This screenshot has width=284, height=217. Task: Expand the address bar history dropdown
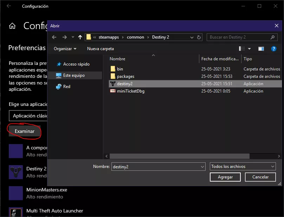192,38
